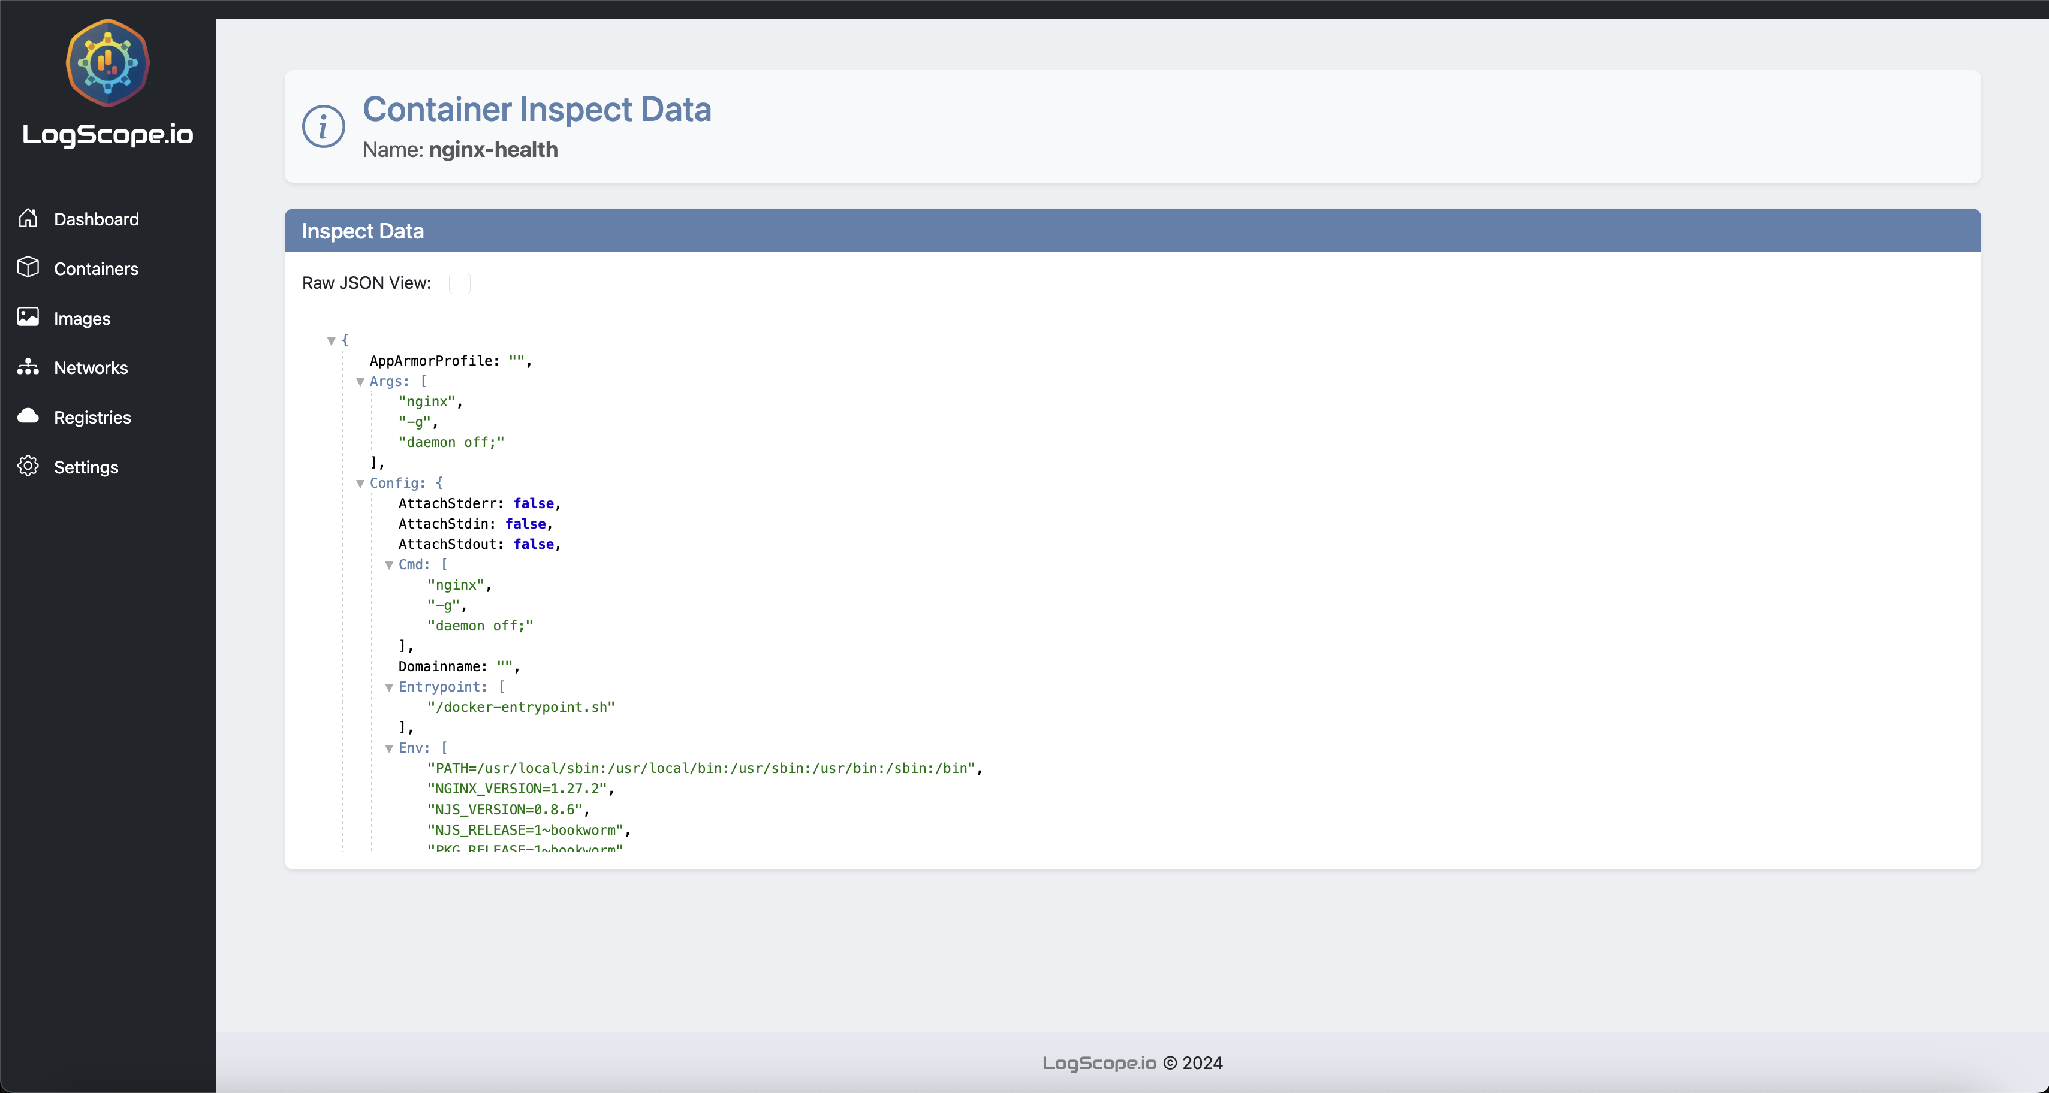Select the Inspect Data header bar
This screenshot has width=2049, height=1093.
tap(362, 231)
